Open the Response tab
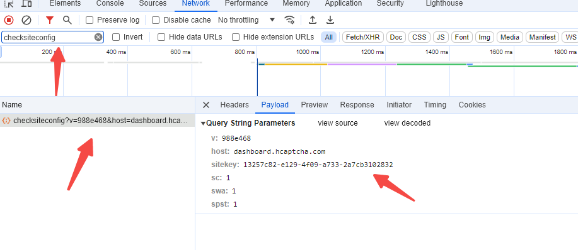The image size is (578, 250). [x=357, y=105]
